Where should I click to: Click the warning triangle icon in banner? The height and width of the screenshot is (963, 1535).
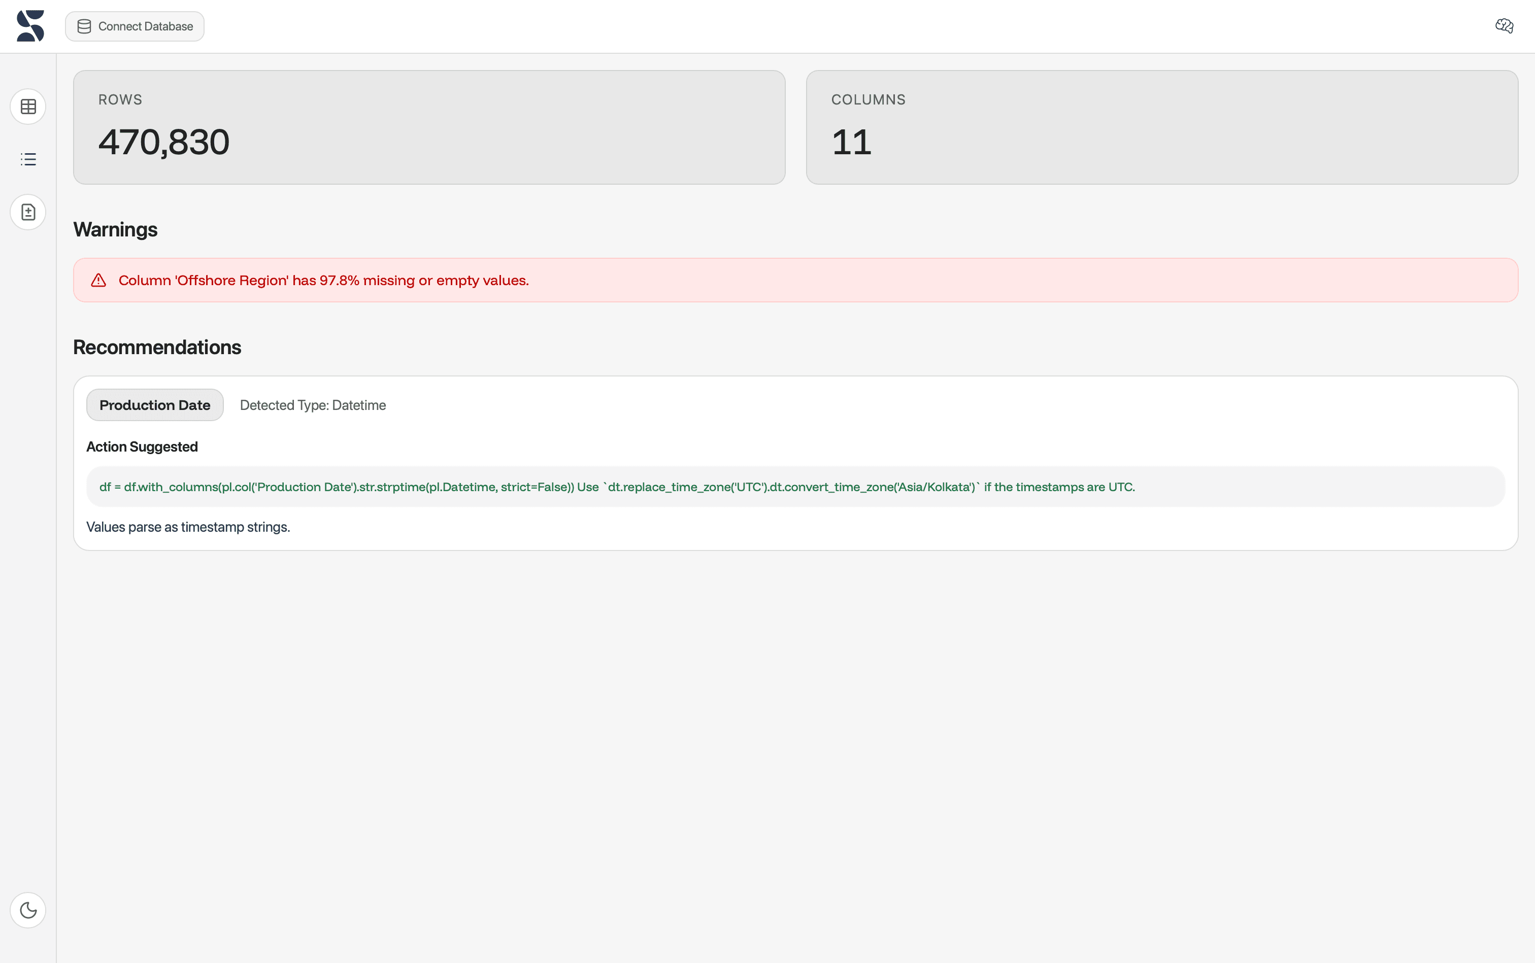(98, 280)
